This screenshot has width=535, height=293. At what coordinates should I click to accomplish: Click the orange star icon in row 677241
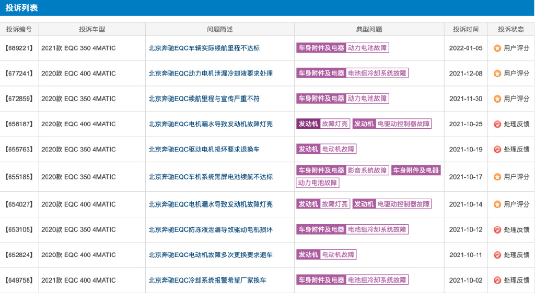point(497,74)
